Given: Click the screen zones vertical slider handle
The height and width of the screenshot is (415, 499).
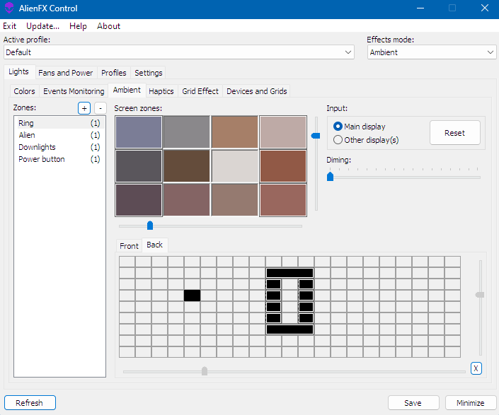Looking at the screenshot, I should pyautogui.click(x=316, y=136).
